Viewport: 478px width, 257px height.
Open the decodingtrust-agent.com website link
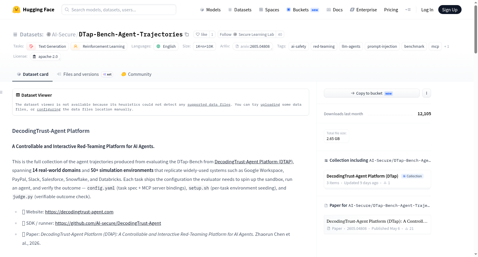tap(79, 212)
